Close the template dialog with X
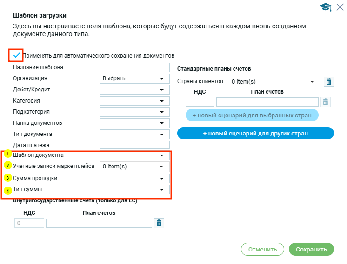Image resolution: width=347 pixels, height=264 pixels. pos(340,6)
